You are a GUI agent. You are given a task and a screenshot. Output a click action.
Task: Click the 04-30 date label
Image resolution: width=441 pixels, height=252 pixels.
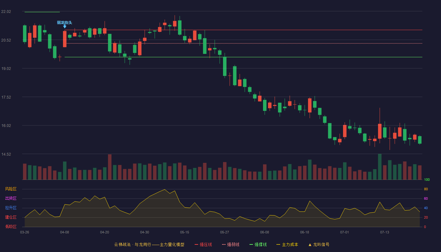tap(145, 232)
